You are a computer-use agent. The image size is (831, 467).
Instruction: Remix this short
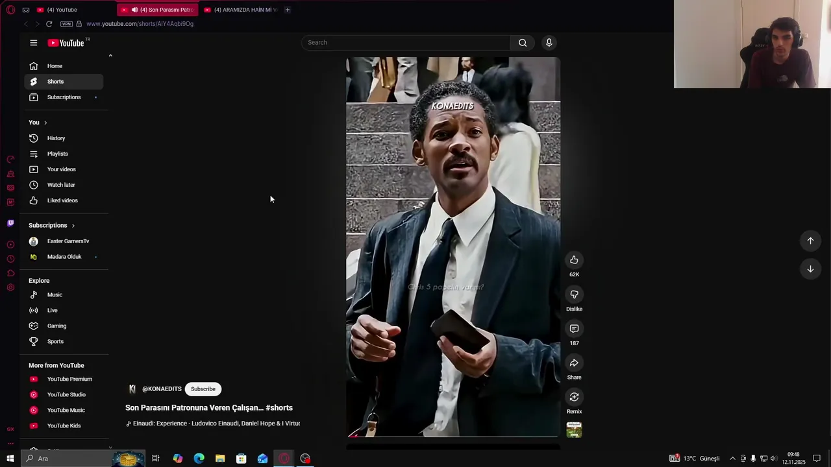point(574,397)
